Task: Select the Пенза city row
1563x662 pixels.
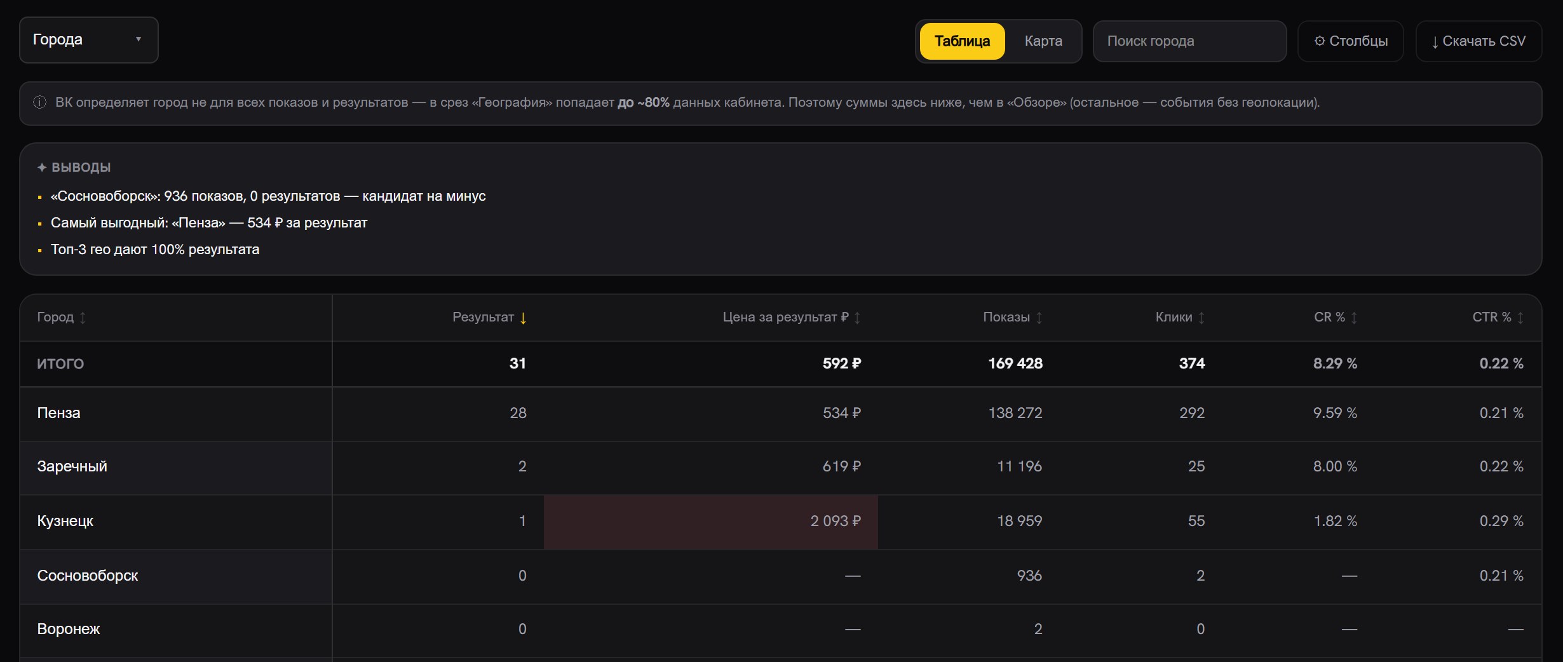Action: click(781, 414)
